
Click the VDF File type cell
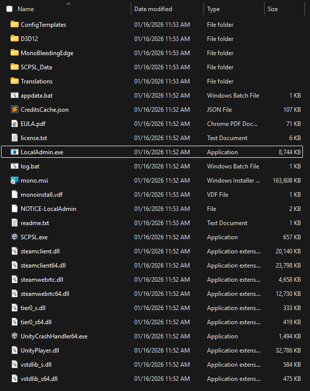click(x=218, y=195)
